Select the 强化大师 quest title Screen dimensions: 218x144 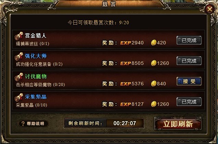(x=36, y=56)
